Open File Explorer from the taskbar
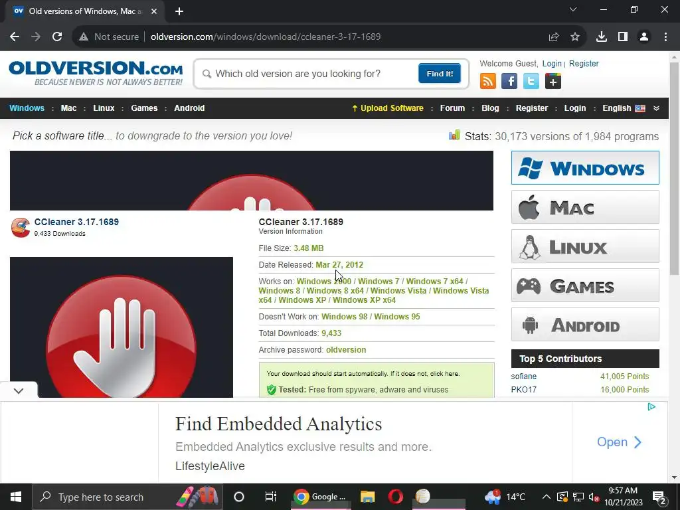Screen dimensions: 680x510 tap(368, 497)
